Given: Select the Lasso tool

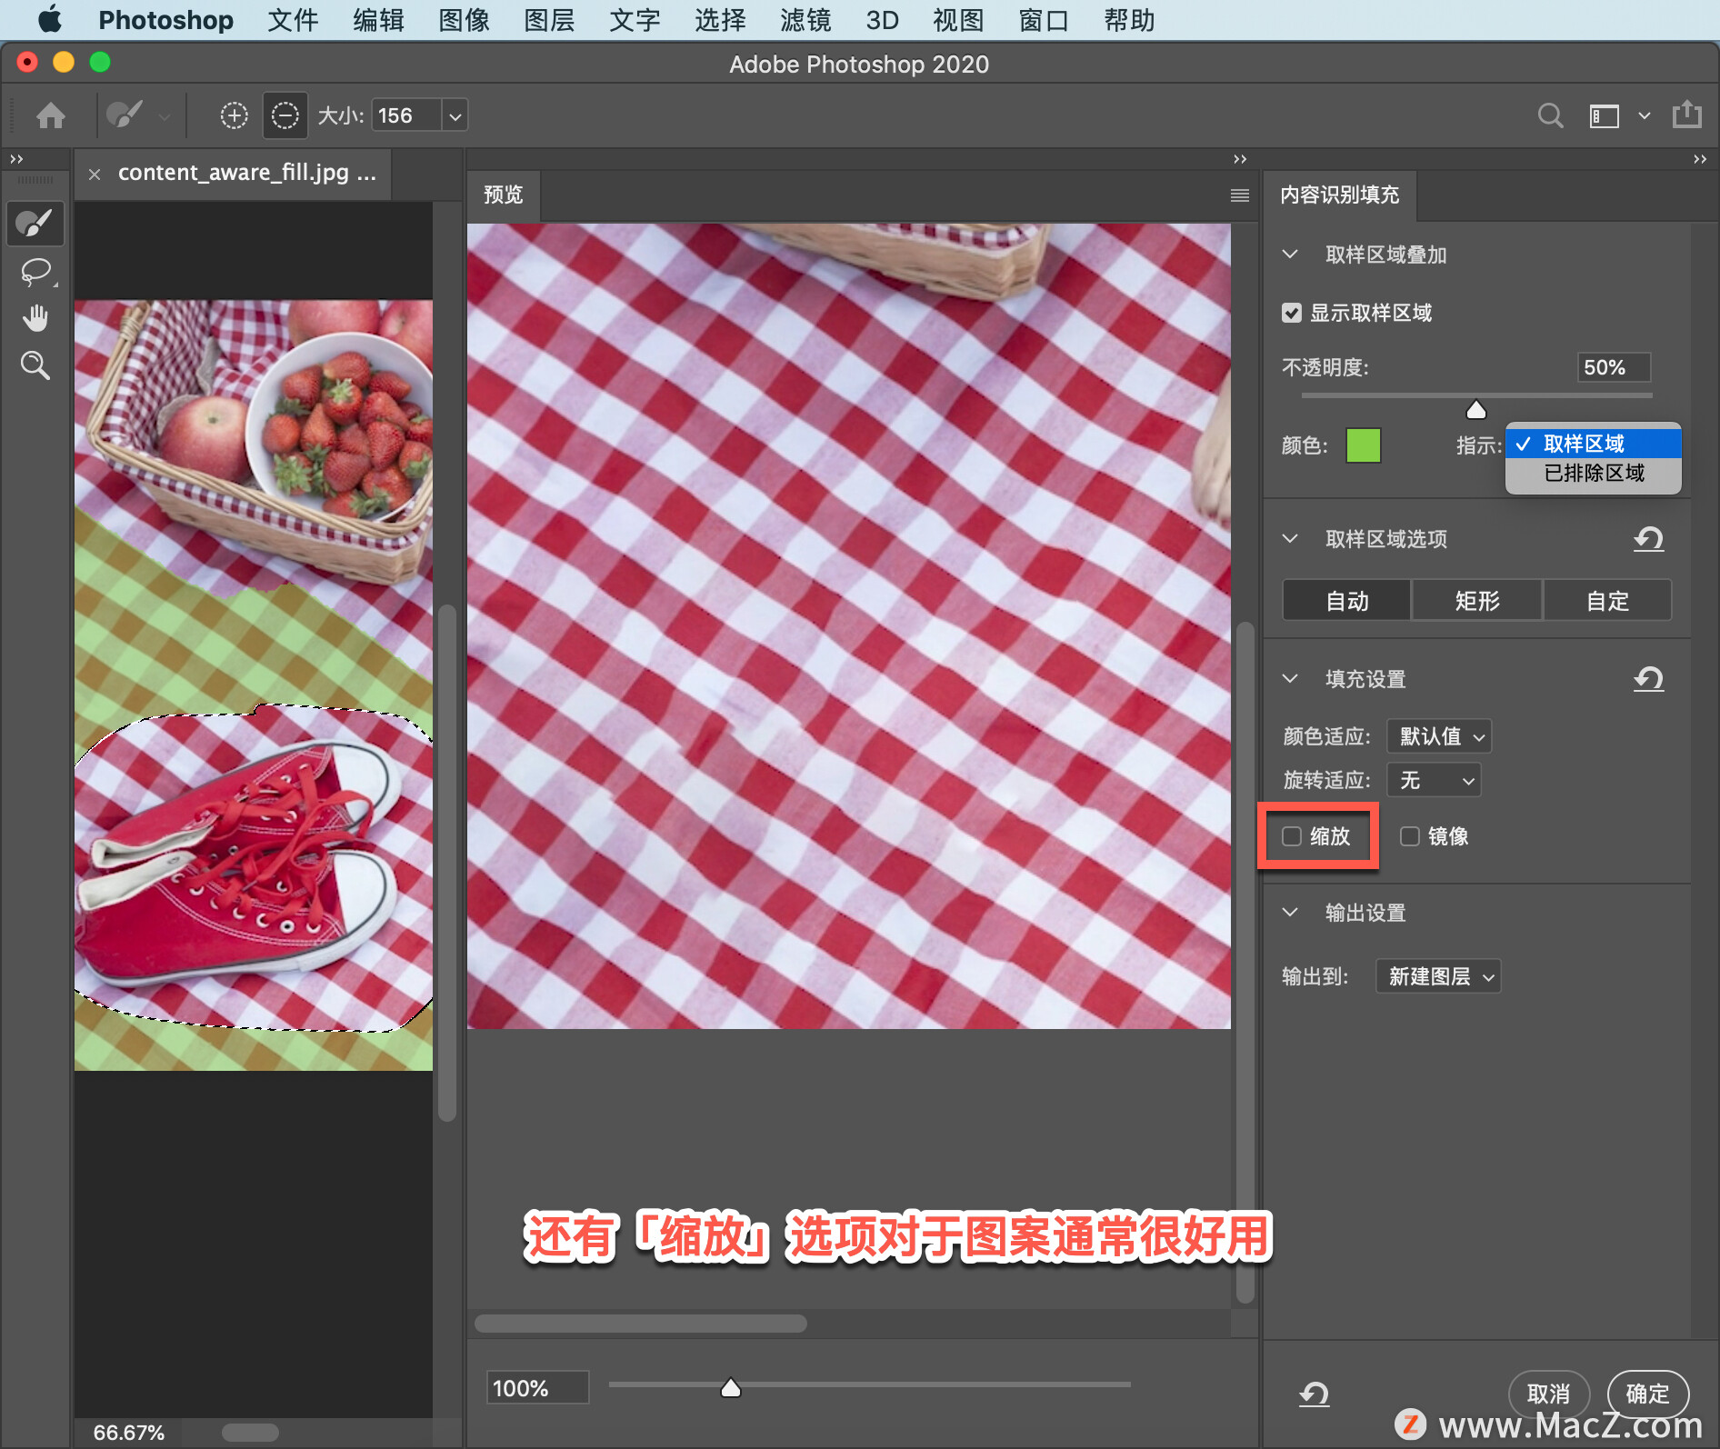Looking at the screenshot, I should [x=35, y=272].
